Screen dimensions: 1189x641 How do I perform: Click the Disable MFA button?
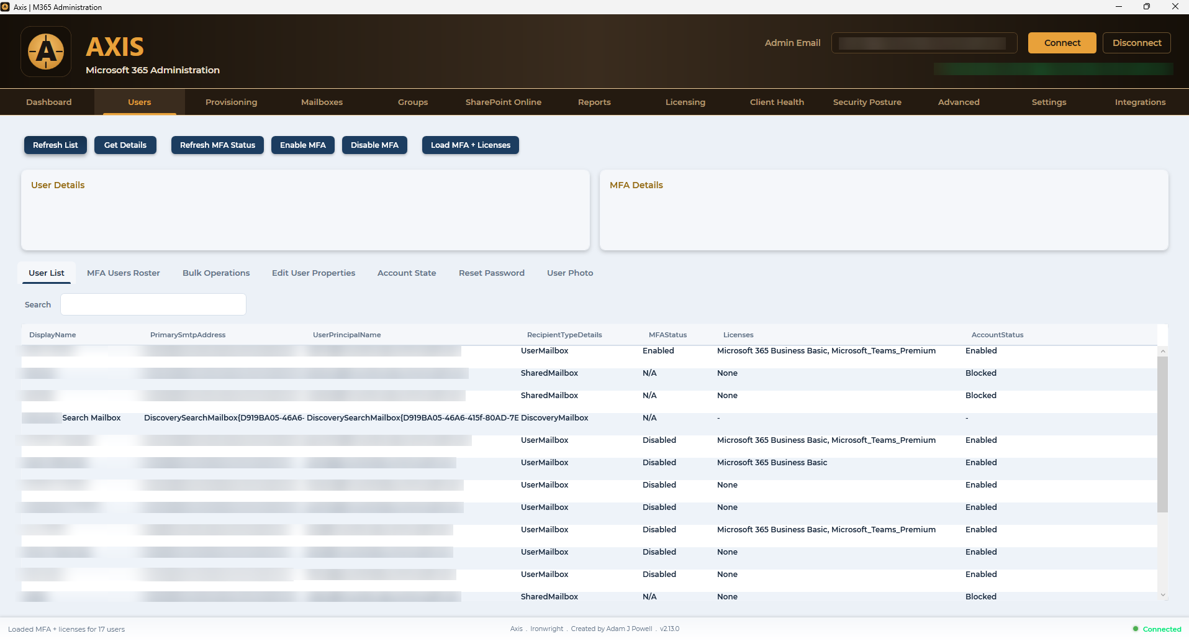(x=374, y=145)
